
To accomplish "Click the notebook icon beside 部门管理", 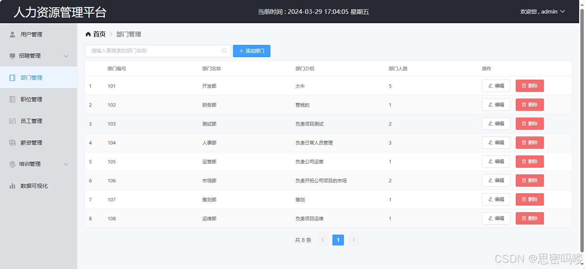I will pyautogui.click(x=12, y=78).
